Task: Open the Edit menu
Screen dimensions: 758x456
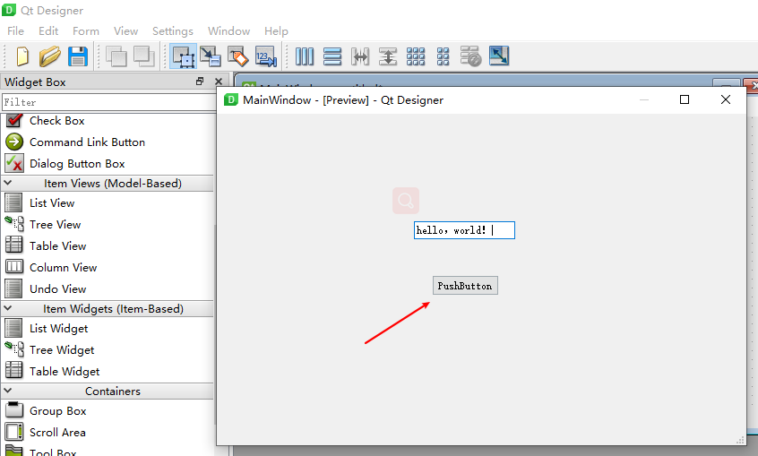Action: coord(48,31)
